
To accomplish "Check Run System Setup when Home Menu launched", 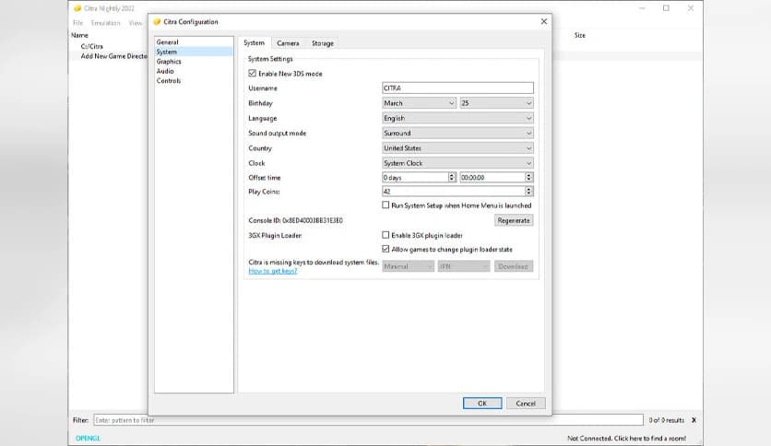I will point(385,205).
